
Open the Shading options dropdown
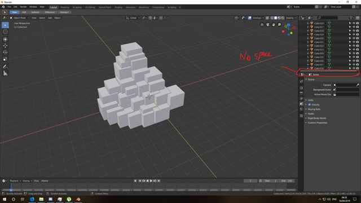point(291,18)
